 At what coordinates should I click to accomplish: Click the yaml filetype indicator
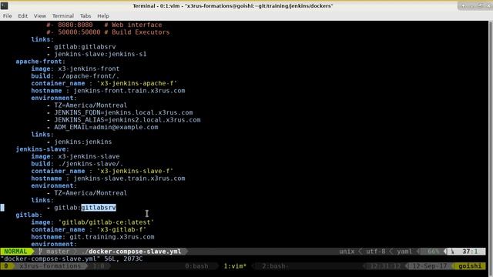(404, 252)
